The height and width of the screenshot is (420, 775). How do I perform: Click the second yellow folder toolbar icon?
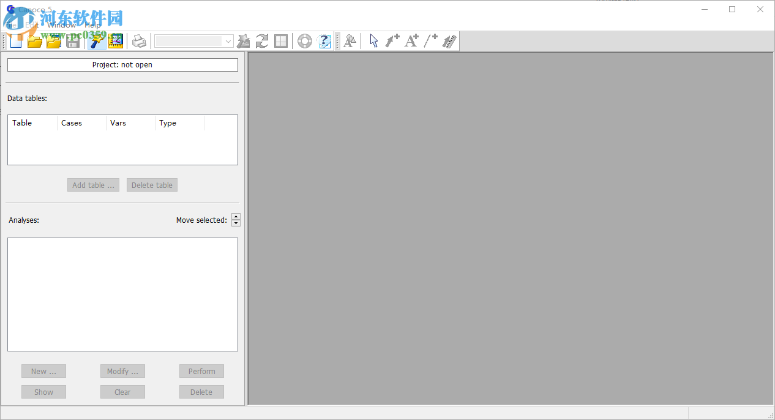54,41
